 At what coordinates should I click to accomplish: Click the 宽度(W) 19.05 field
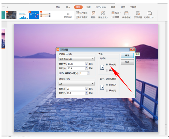click(76, 64)
